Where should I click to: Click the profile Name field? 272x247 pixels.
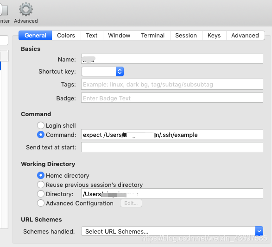172,59
